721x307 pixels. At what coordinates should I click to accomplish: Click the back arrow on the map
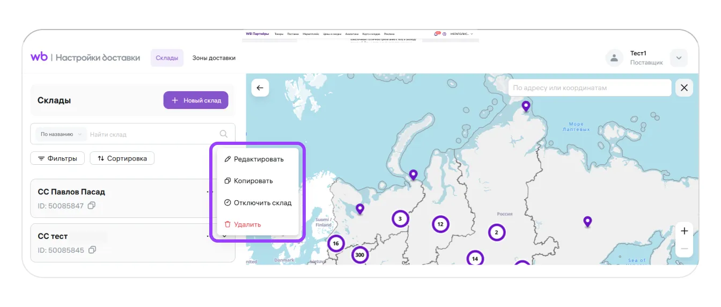[260, 88]
